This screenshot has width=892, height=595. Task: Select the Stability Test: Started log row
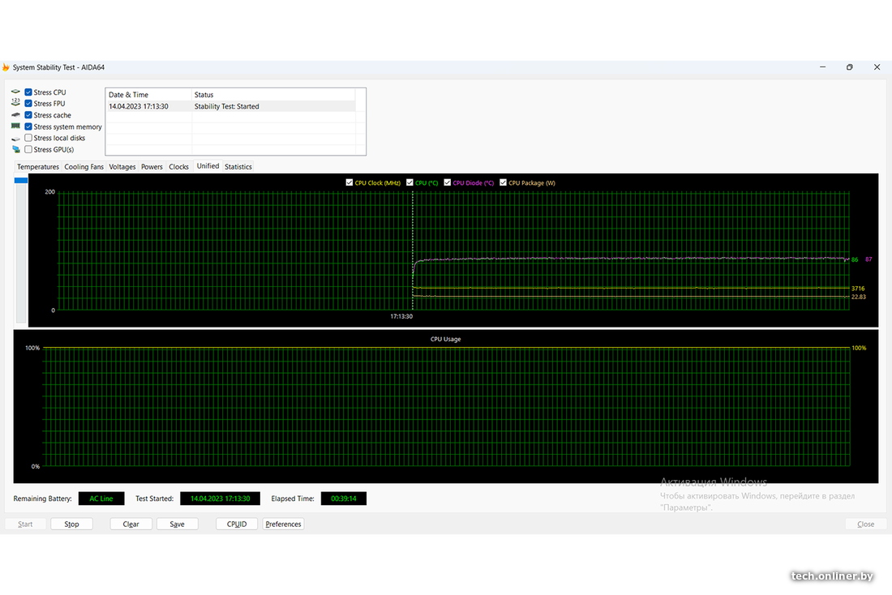(235, 106)
